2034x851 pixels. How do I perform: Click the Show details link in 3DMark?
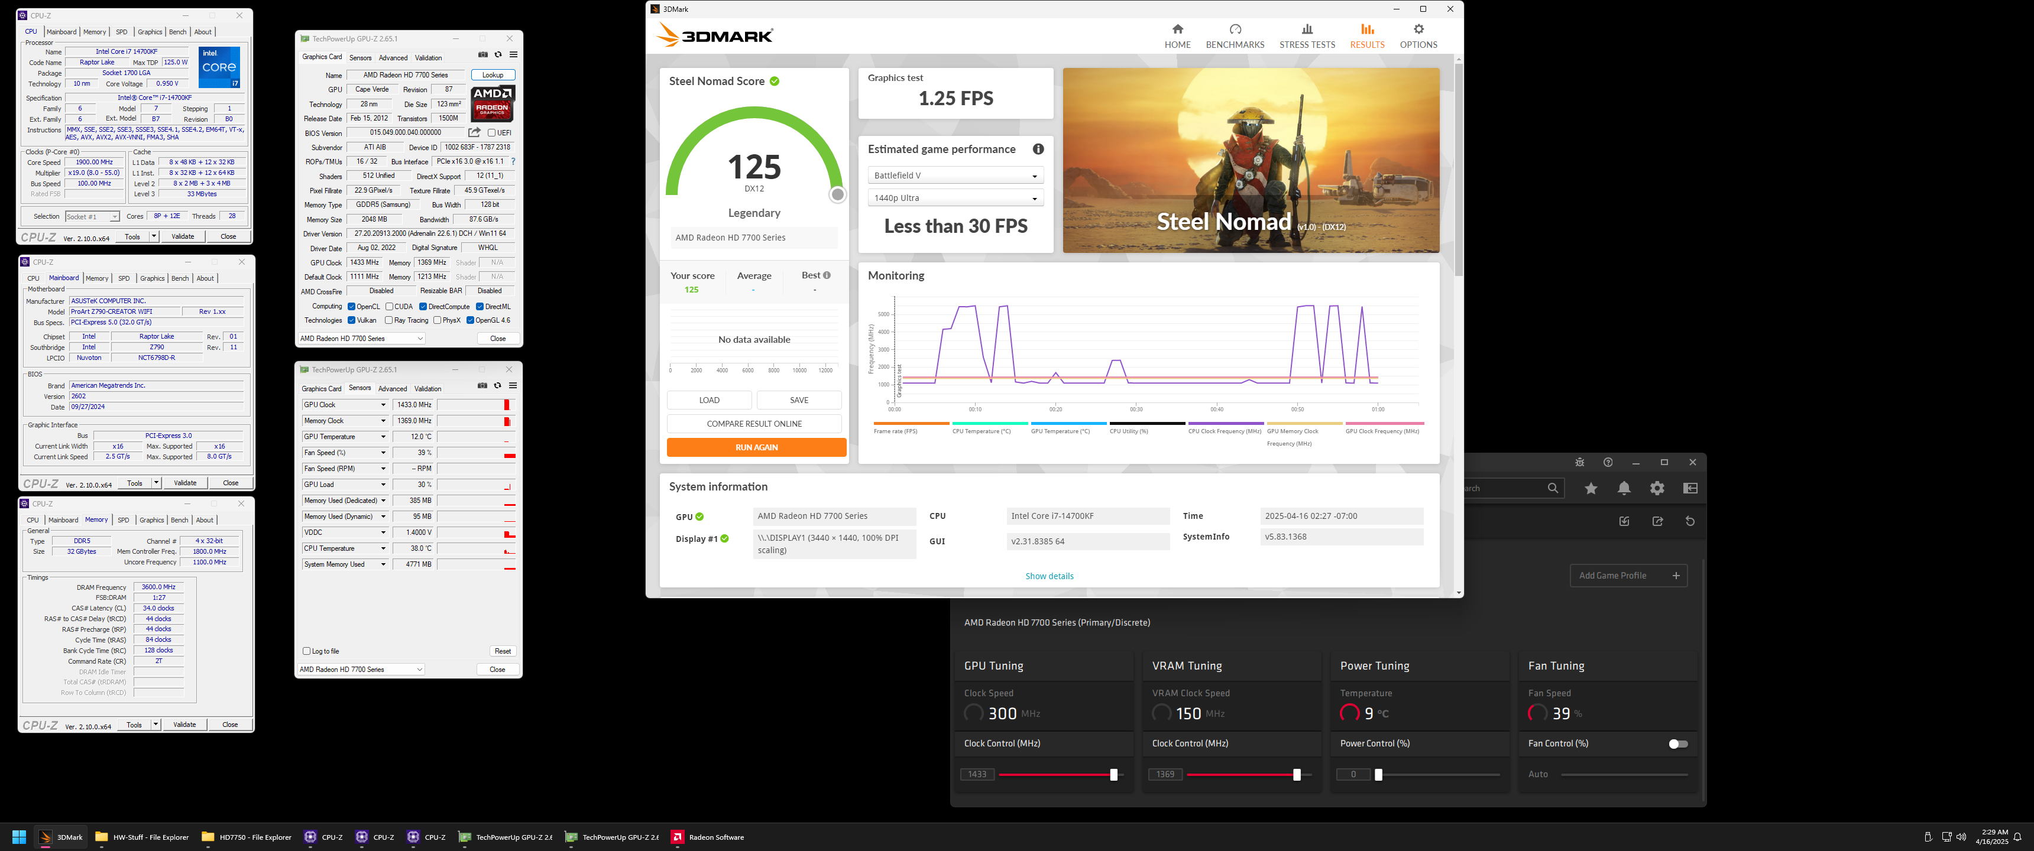(1050, 576)
